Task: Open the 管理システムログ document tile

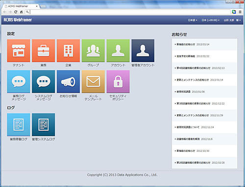Action: 43,125
